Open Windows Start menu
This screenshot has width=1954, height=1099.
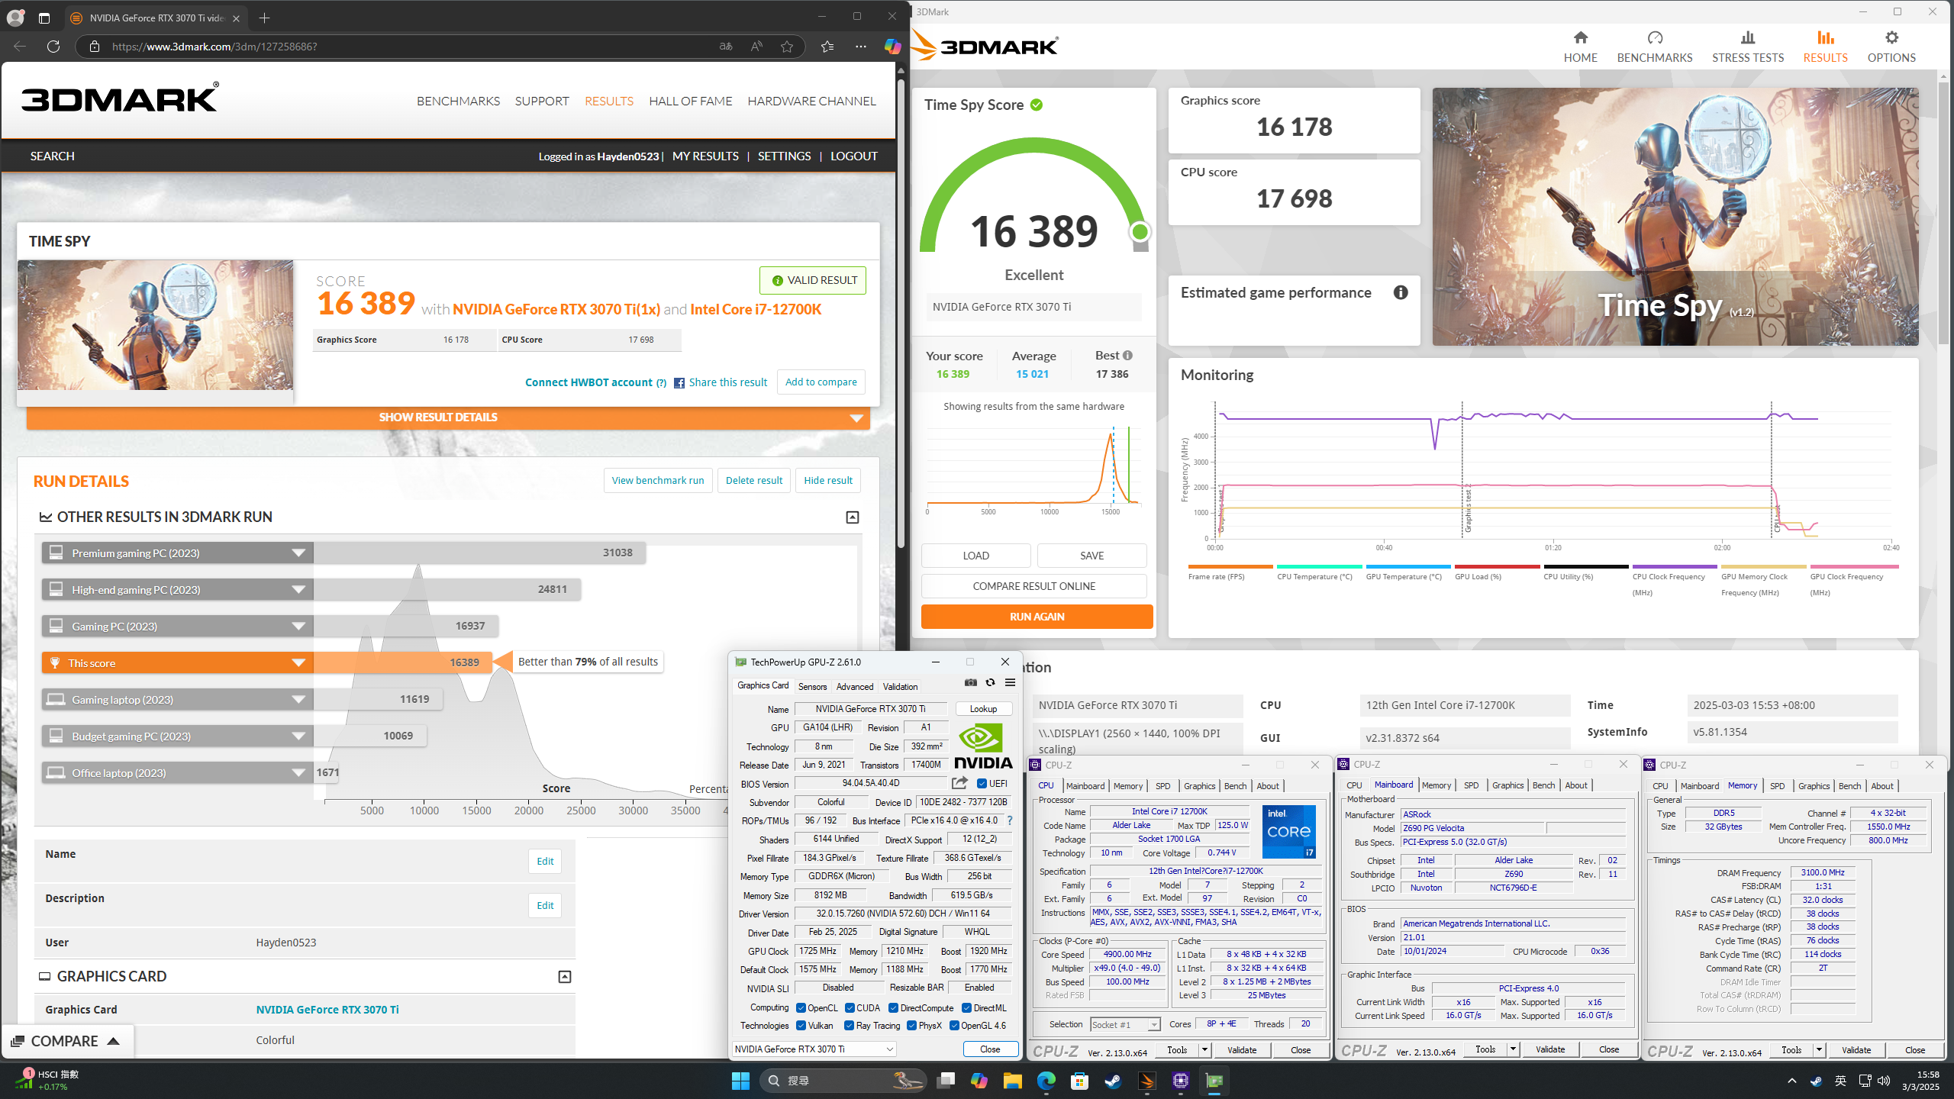[x=740, y=1081]
